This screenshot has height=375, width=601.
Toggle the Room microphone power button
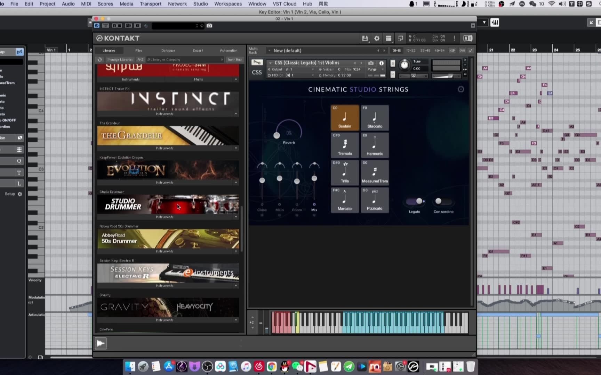tap(297, 204)
